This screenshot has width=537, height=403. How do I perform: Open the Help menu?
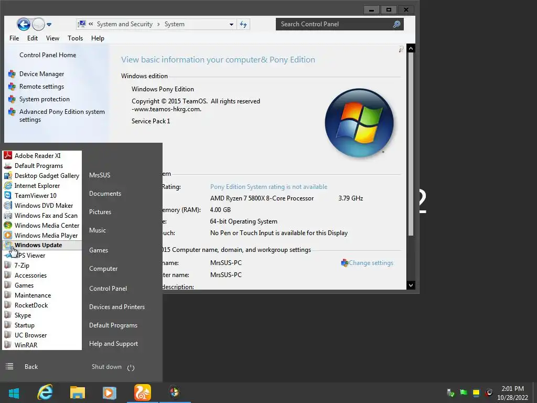tap(98, 38)
